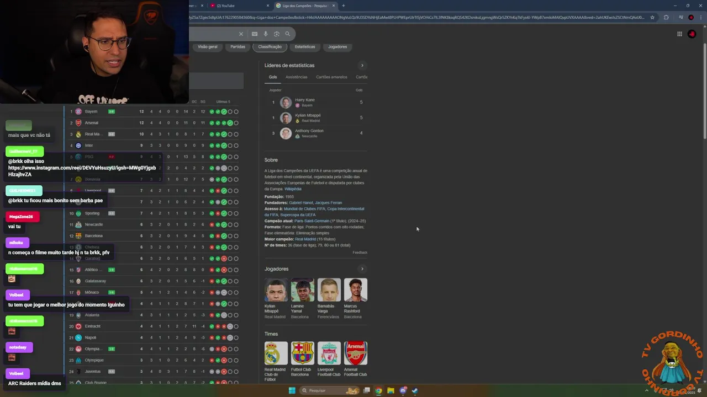Image resolution: width=707 pixels, height=397 pixels.
Task: Open Task View on the taskbar
Action: pyautogui.click(x=366, y=390)
